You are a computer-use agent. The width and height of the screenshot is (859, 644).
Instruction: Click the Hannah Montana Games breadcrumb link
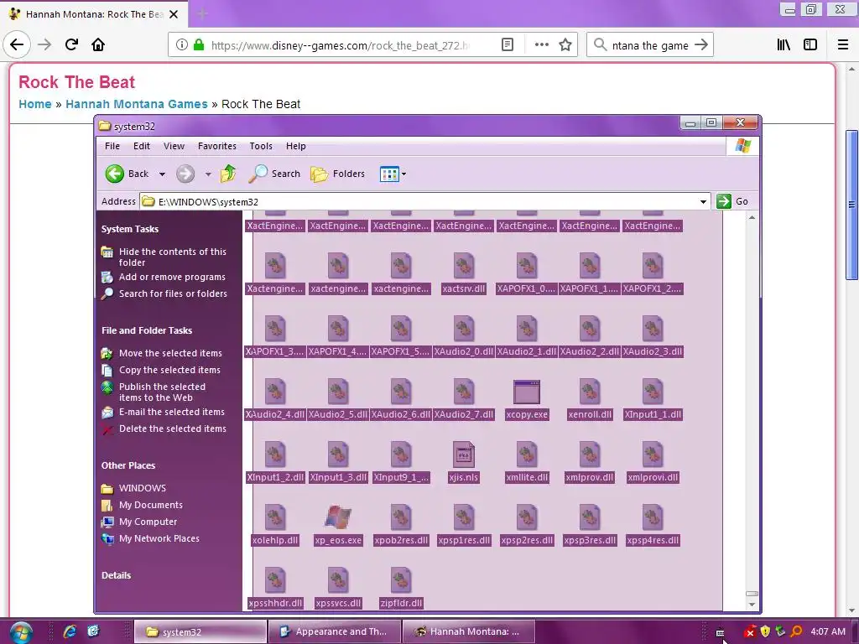pyautogui.click(x=137, y=104)
